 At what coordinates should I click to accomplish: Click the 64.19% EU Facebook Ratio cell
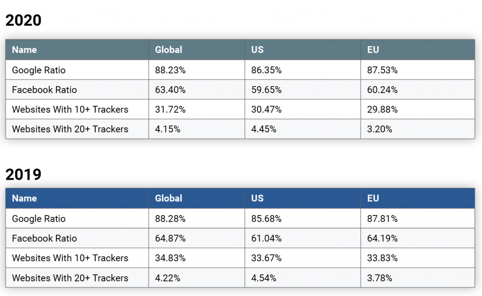point(382,239)
